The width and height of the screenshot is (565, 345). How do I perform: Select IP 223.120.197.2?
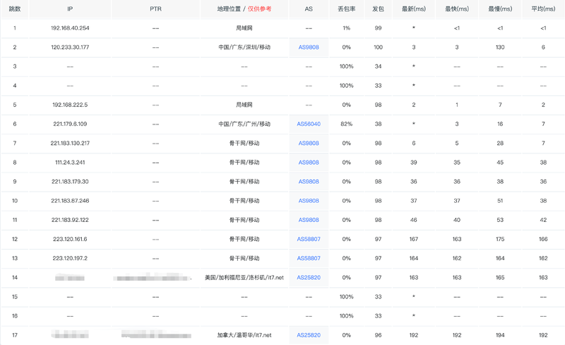click(x=70, y=258)
